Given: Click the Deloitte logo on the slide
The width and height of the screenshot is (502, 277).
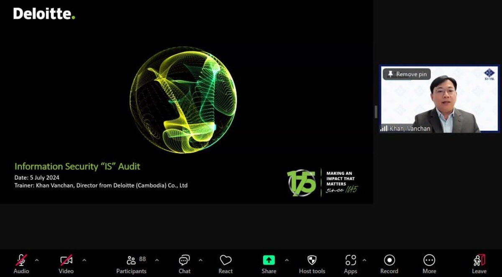Looking at the screenshot, I should [44, 14].
